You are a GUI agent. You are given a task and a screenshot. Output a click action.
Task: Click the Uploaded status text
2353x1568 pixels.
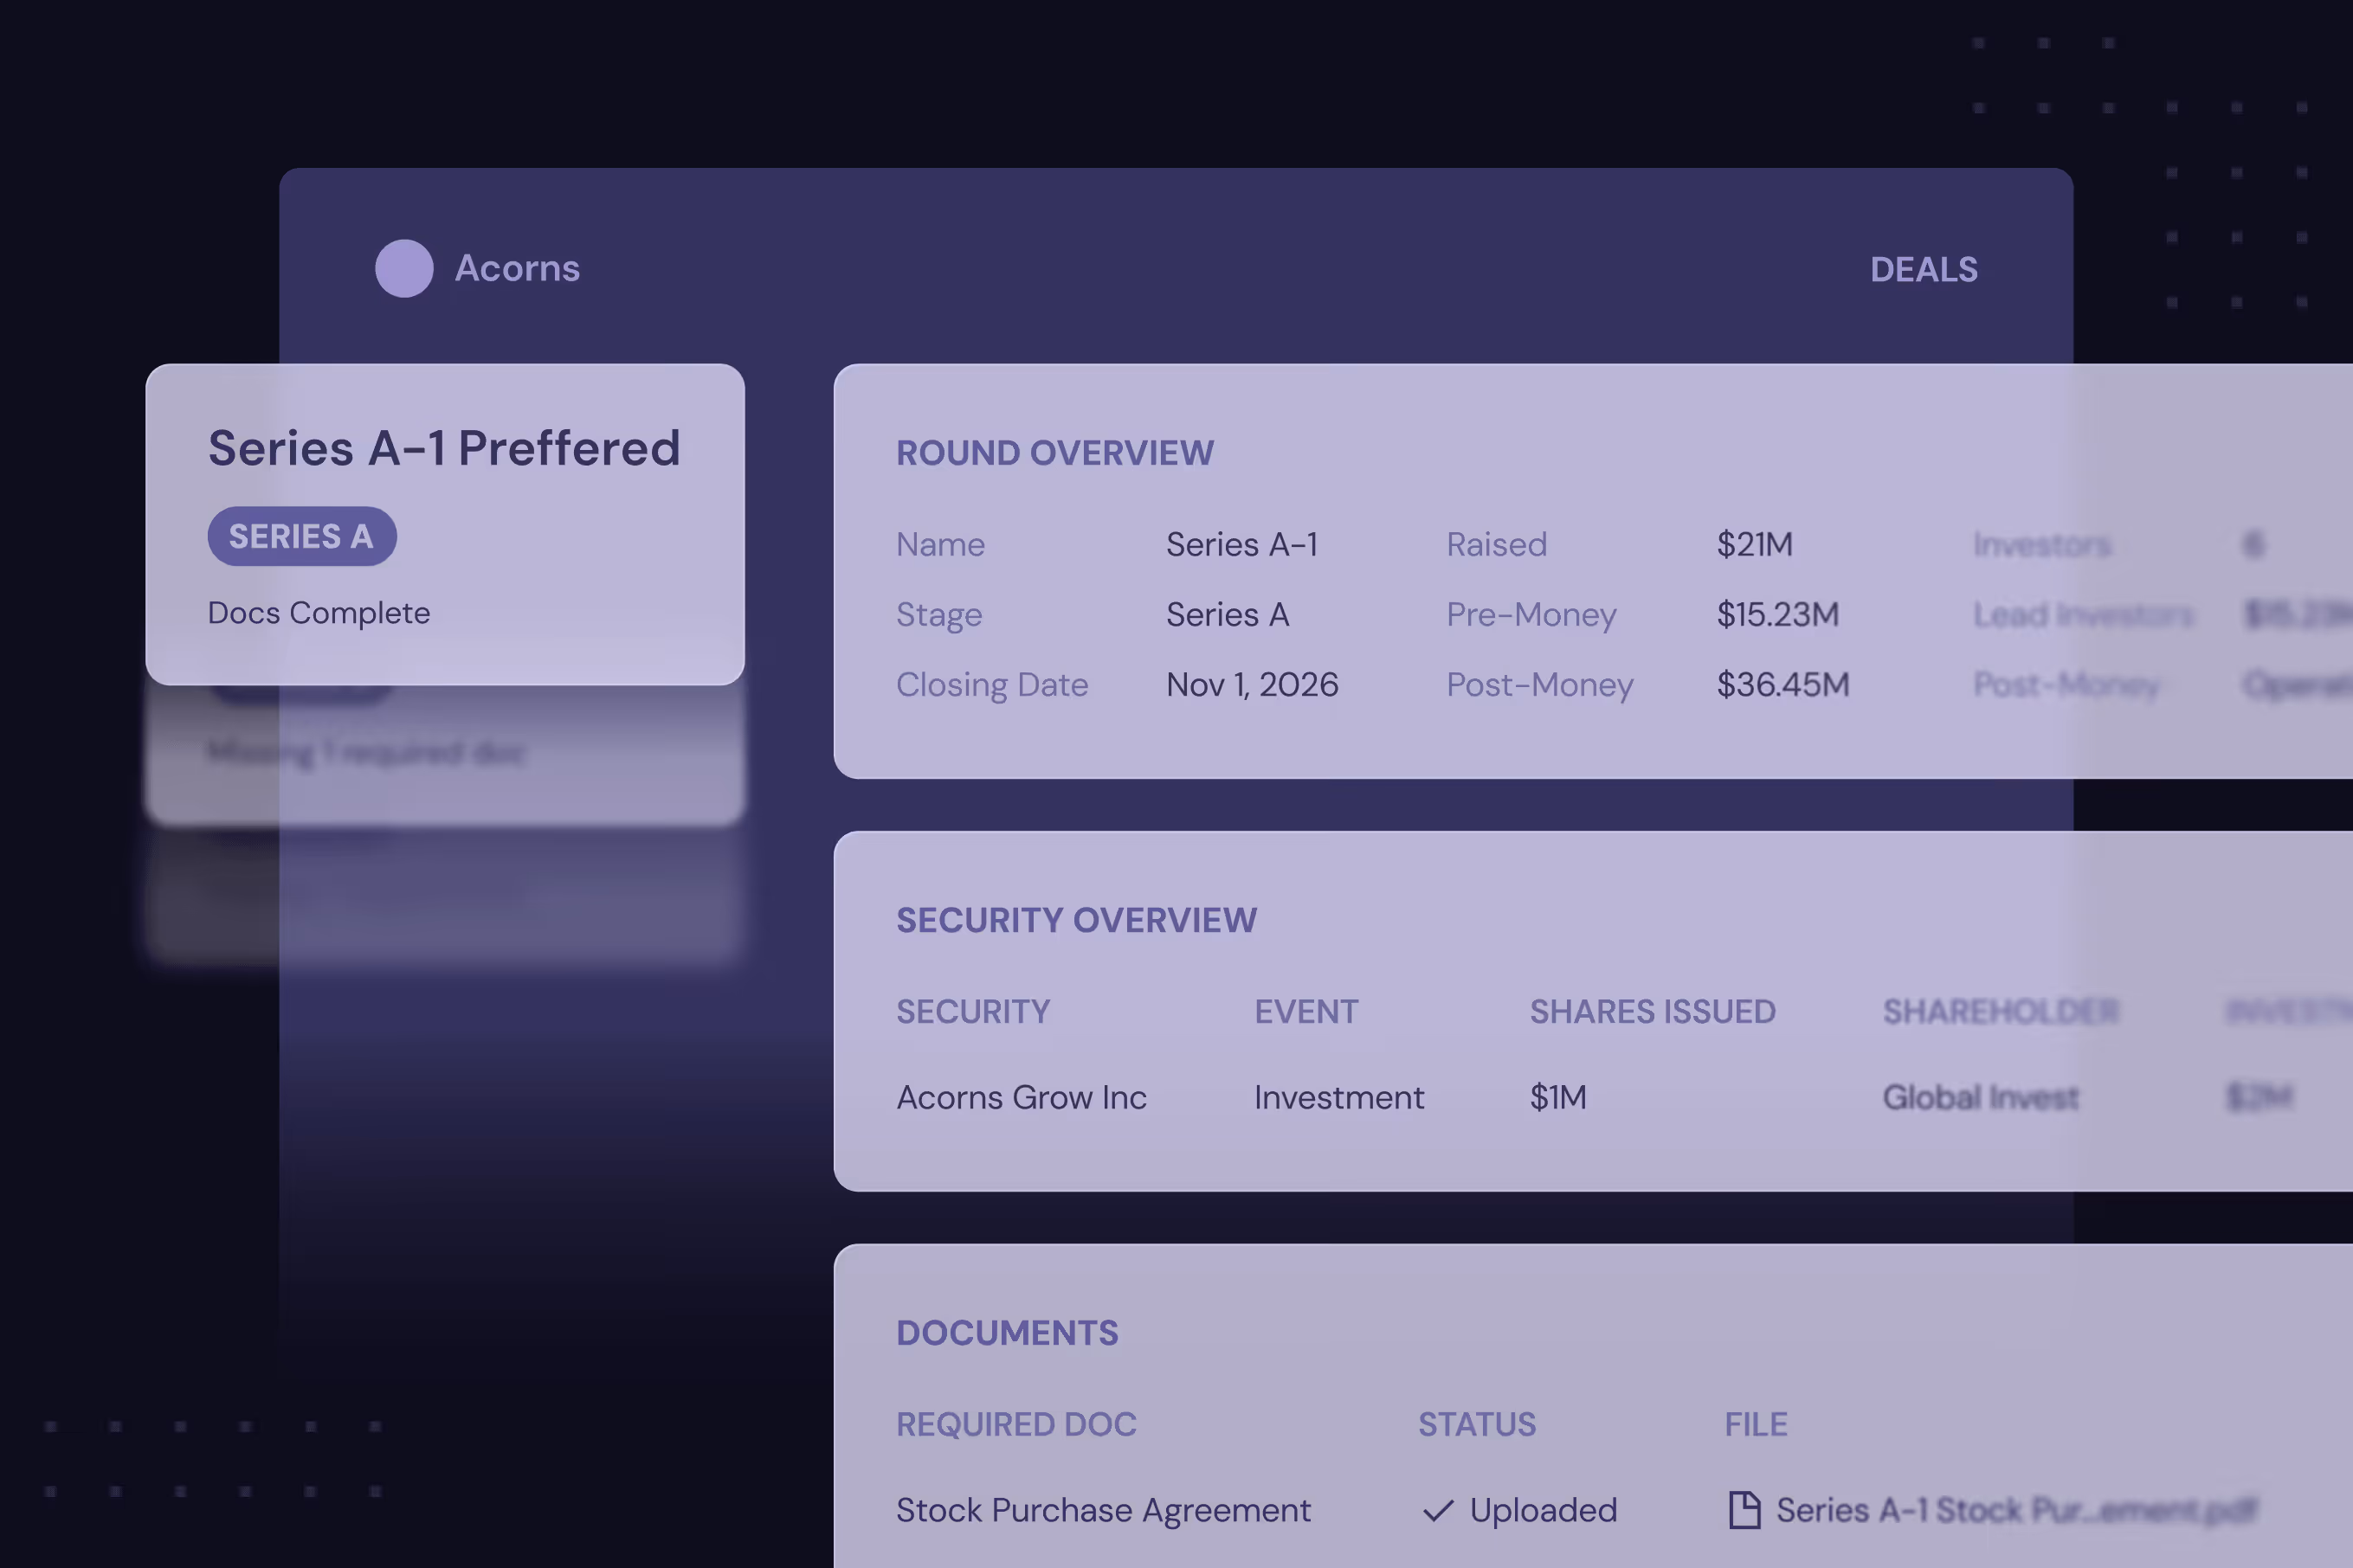tap(1543, 1510)
